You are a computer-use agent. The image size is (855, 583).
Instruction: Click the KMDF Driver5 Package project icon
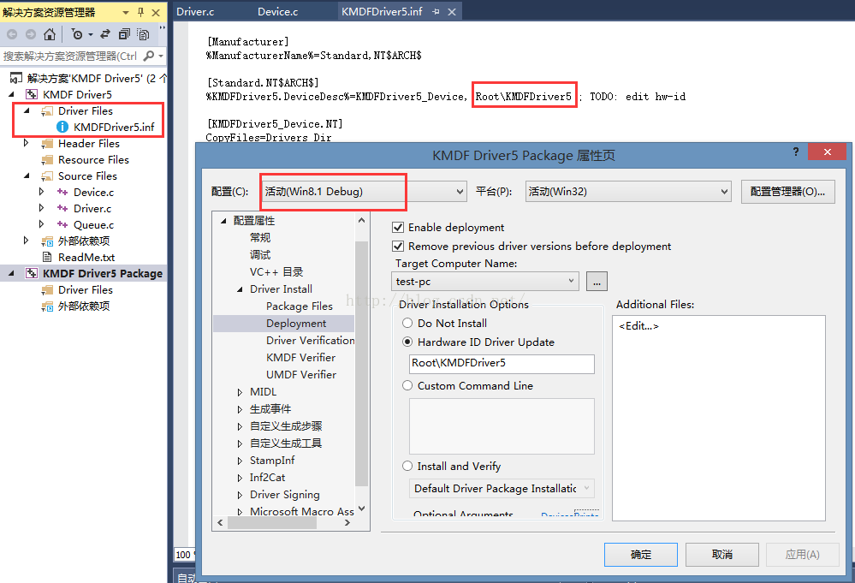tap(32, 273)
